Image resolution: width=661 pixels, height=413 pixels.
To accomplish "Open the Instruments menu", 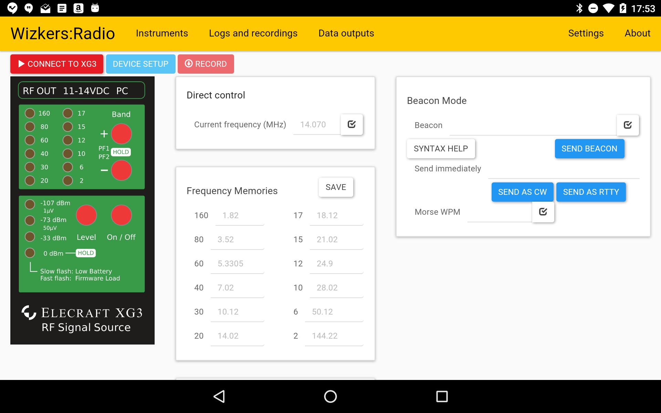I will click(162, 33).
